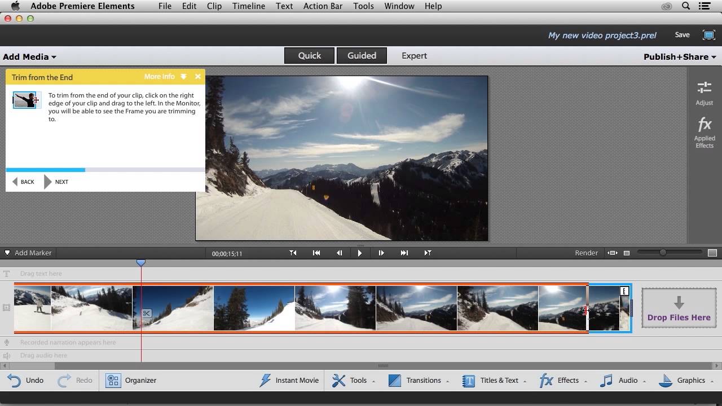Step forward one frame
Viewport: 722px width, 406px height.
pyautogui.click(x=381, y=253)
